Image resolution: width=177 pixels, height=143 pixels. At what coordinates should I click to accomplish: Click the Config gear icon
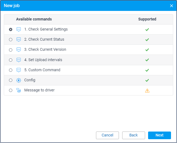[x=19, y=80]
